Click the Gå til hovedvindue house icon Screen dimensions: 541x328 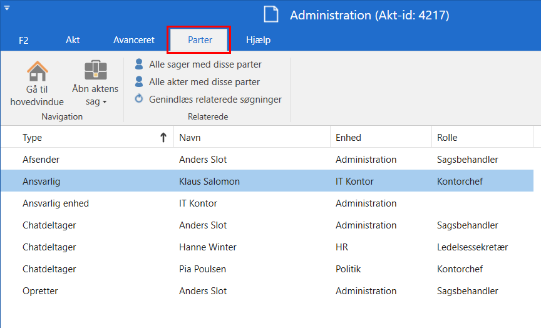click(x=38, y=70)
